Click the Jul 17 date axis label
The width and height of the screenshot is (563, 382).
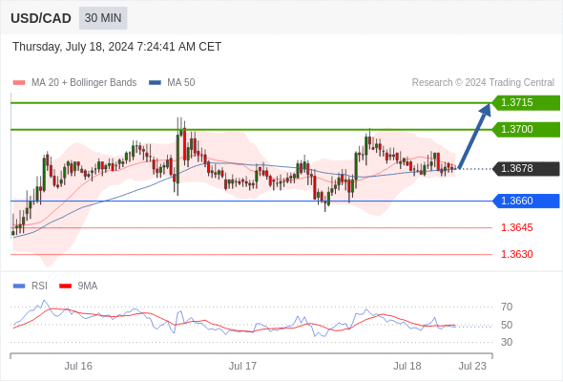point(242,366)
